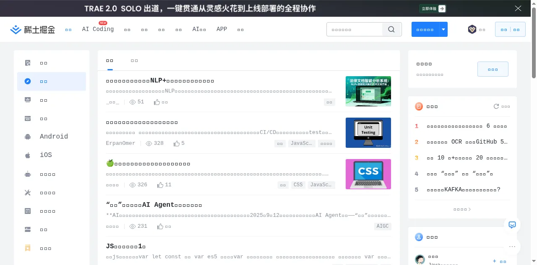Screen dimensions: 537x265
Task: Click the refresh icon on the ranking panel
Action: coord(496,106)
